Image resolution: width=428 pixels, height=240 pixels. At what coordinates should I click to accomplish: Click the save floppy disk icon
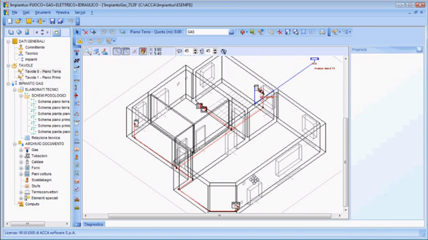click(52, 21)
